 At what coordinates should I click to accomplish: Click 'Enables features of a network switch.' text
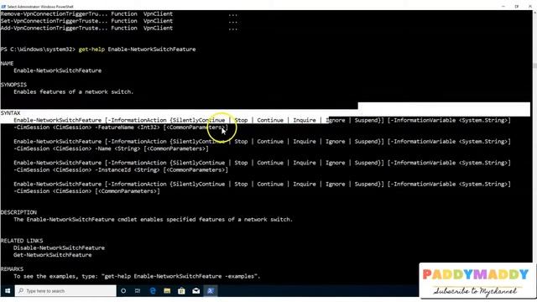[74, 91]
